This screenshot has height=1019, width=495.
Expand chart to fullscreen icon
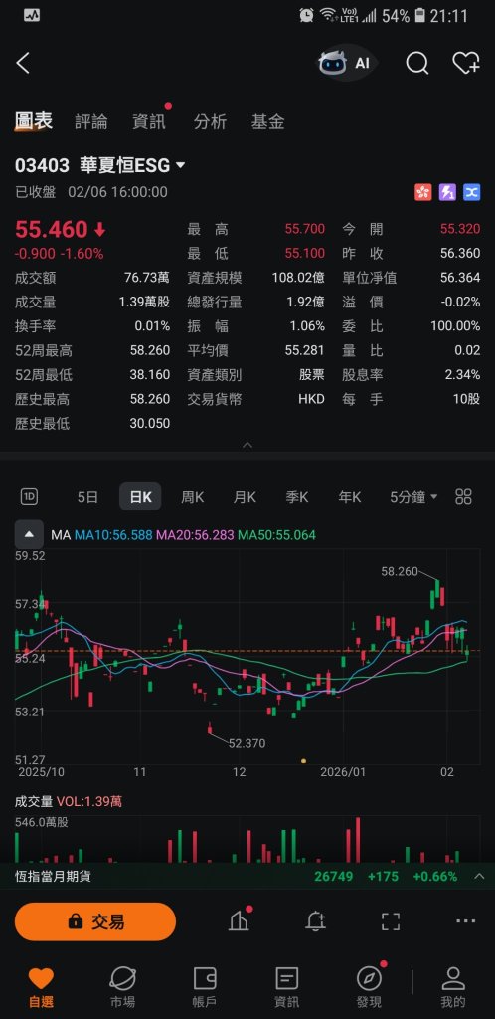pos(391,921)
